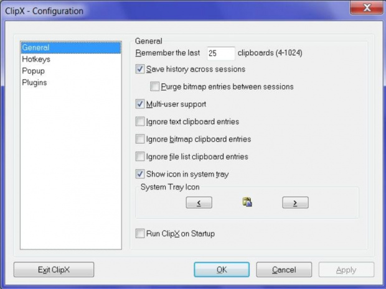
Task: Confirm settings with OK button
Action: [x=222, y=270]
